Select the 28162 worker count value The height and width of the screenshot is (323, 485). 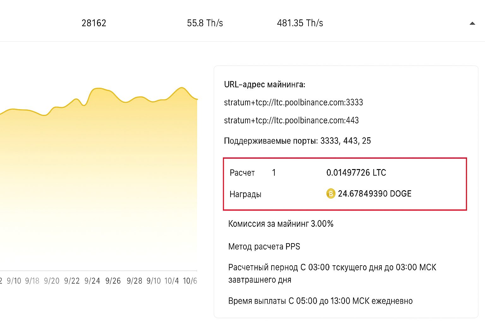(x=94, y=23)
